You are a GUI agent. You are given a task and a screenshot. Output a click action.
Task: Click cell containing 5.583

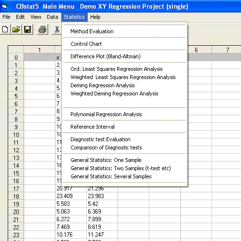(71, 204)
